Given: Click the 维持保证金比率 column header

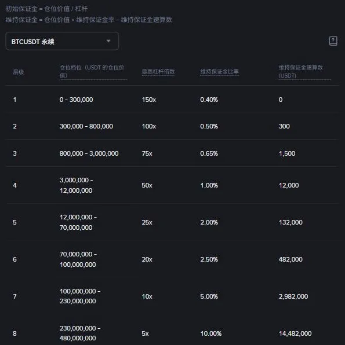Looking at the screenshot, I should pos(219,72).
